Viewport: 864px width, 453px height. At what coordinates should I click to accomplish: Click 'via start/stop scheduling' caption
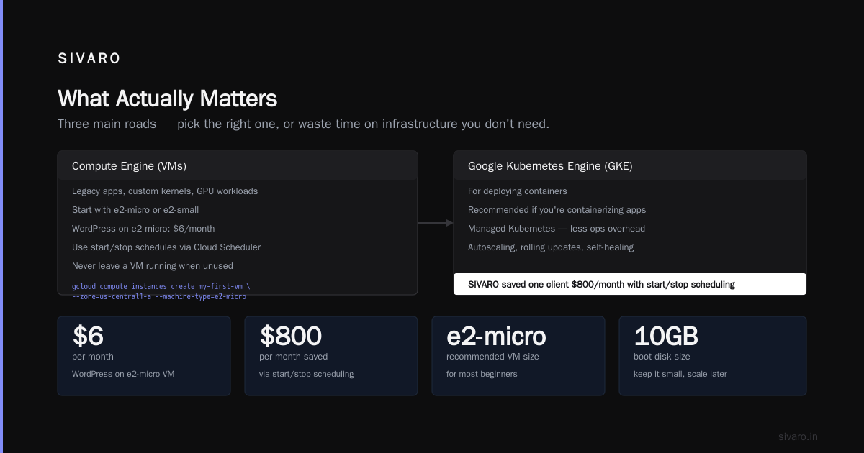(x=307, y=374)
